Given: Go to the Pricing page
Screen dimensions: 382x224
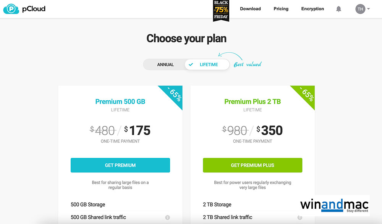Looking at the screenshot, I should 281,9.
